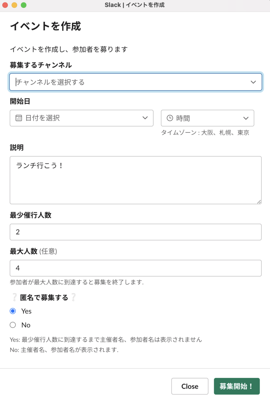
Task: Select the Yes radio button for anonymous recruitment
Action: tap(13, 311)
